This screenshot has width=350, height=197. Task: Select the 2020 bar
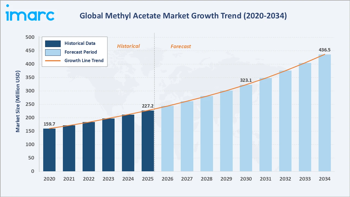click(49, 150)
